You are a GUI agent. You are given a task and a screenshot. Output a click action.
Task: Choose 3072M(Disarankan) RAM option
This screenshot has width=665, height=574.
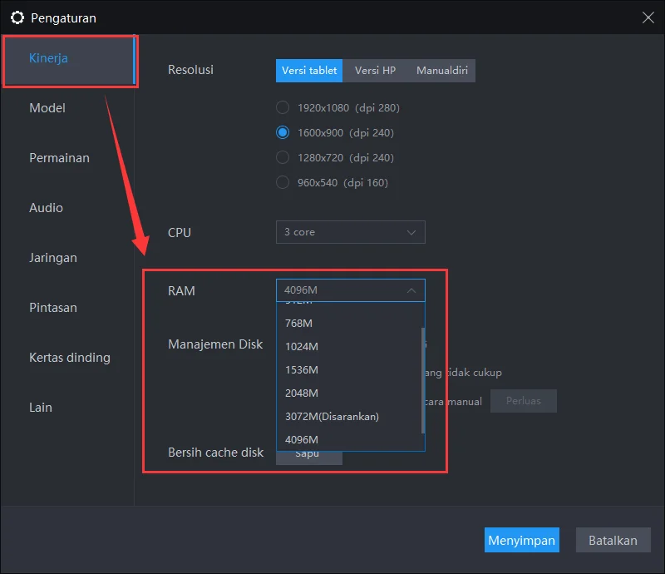point(348,417)
